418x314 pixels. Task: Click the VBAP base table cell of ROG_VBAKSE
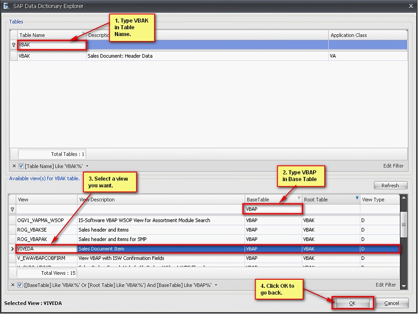pos(273,230)
